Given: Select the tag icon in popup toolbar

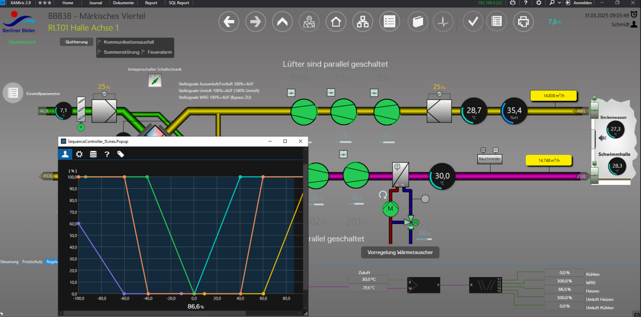Looking at the screenshot, I should (121, 154).
